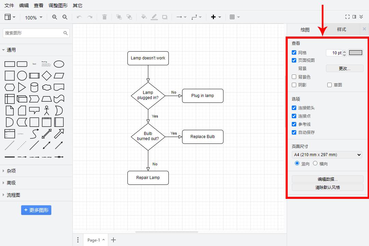369x246 pixels.
Task: Click the 搜索图形 search field
Action: (x=33, y=33)
